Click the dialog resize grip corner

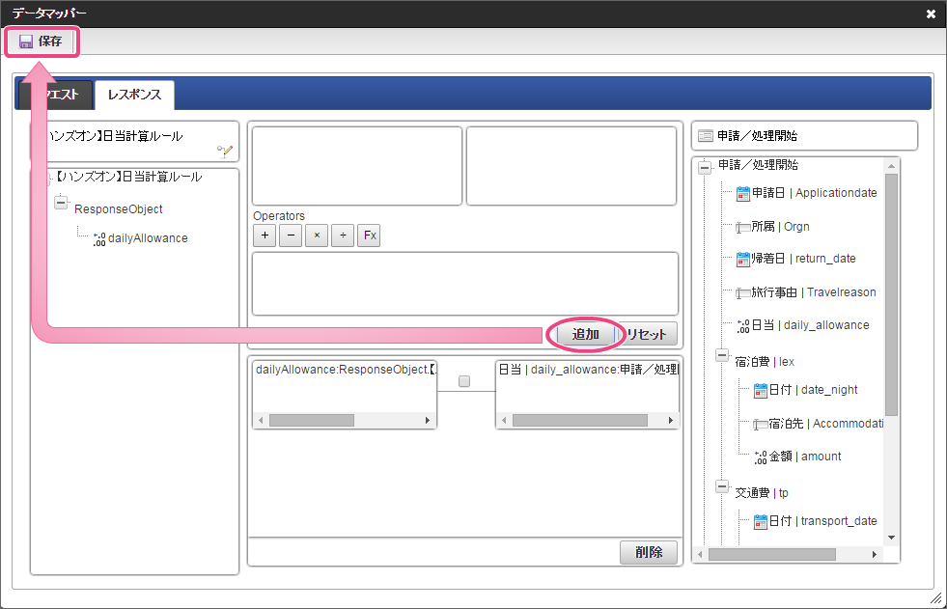(936, 598)
